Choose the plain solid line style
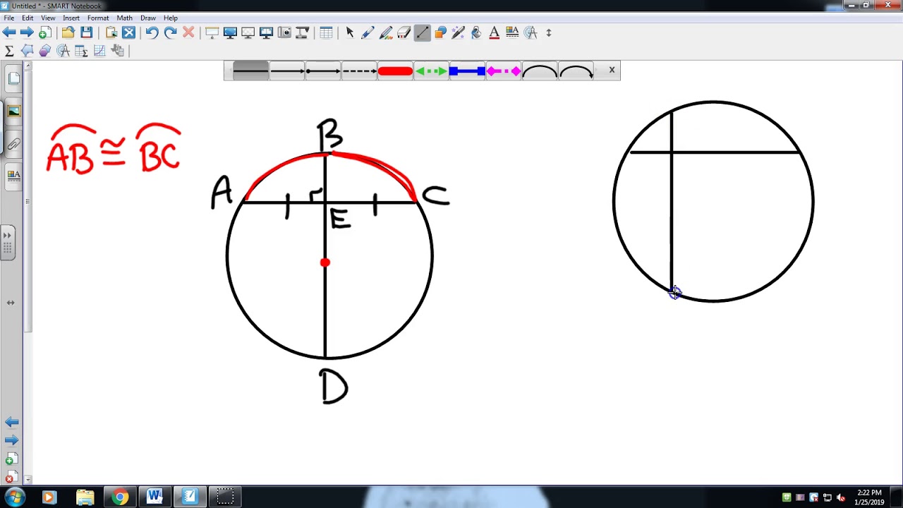 (250, 71)
